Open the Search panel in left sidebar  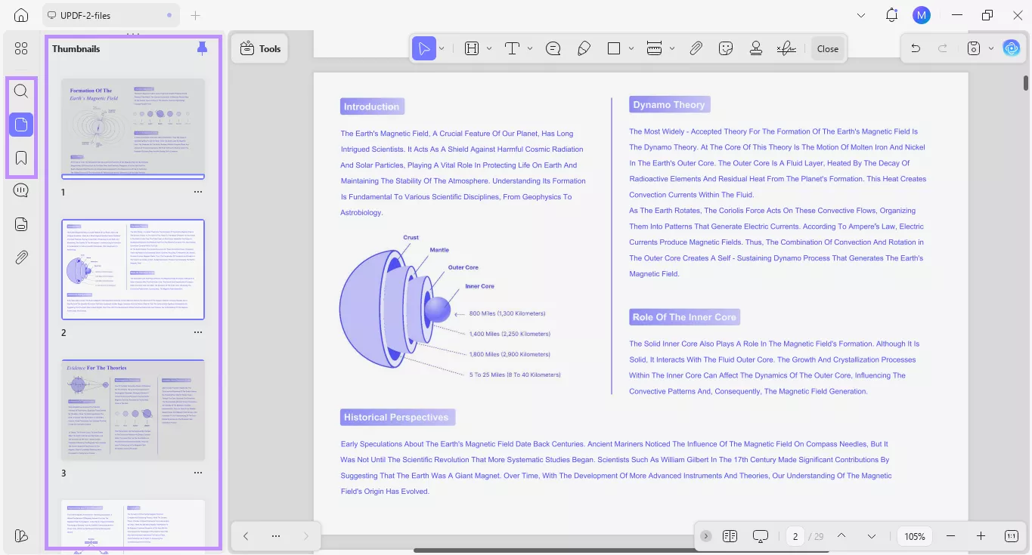[21, 91]
